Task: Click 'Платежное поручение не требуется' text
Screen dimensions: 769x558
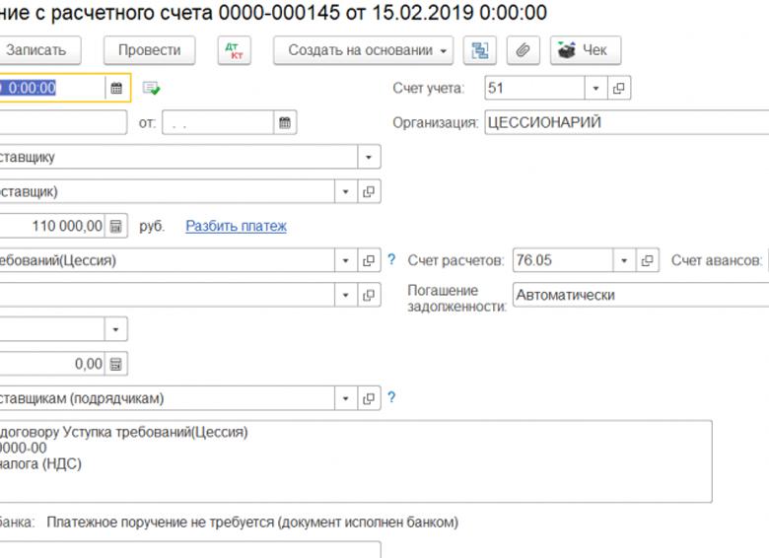Action: pyautogui.click(x=252, y=523)
